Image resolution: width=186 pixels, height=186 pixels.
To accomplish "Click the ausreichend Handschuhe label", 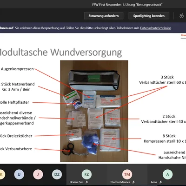I will tap(172, 155).
